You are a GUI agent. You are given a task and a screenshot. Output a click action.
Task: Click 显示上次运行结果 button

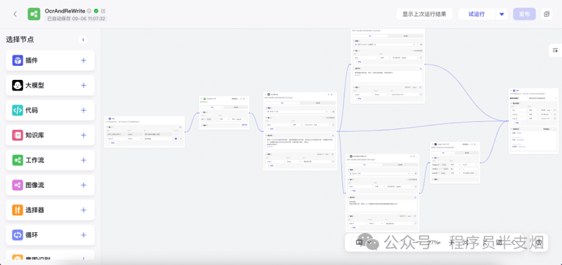click(x=424, y=14)
